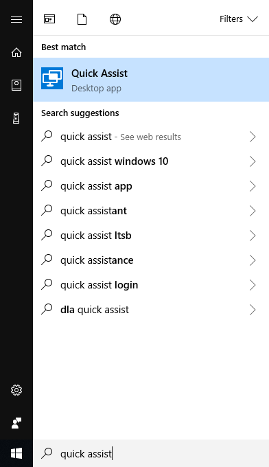Expand arrow for quick assist windows 10

pyautogui.click(x=253, y=161)
